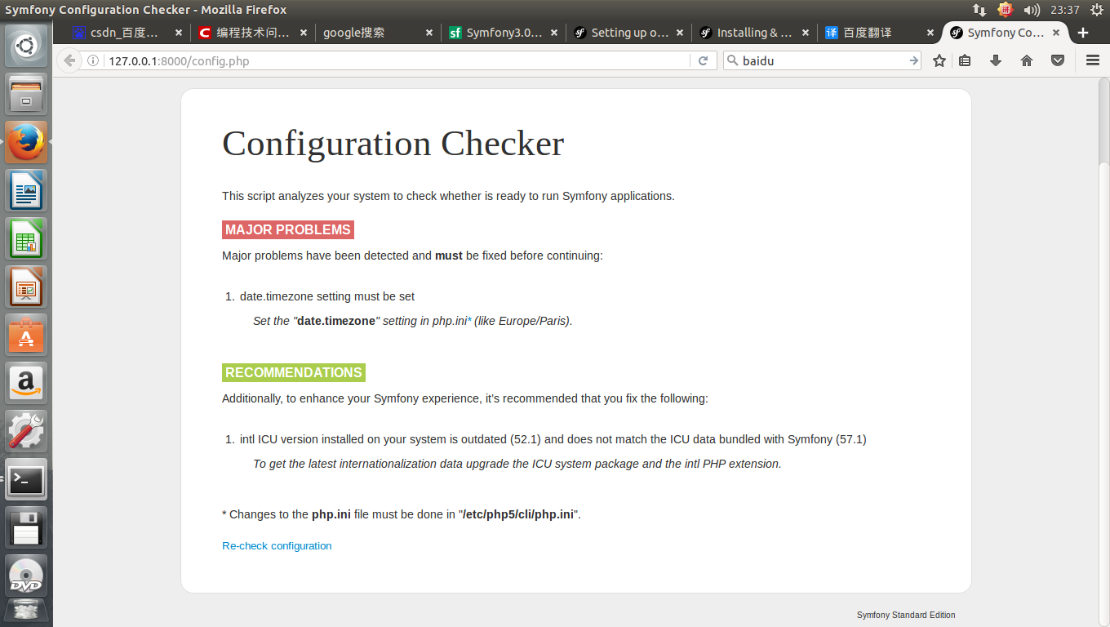The width and height of the screenshot is (1110, 627).
Task: Open search engine magnifier dropdown
Action: pyautogui.click(x=732, y=60)
